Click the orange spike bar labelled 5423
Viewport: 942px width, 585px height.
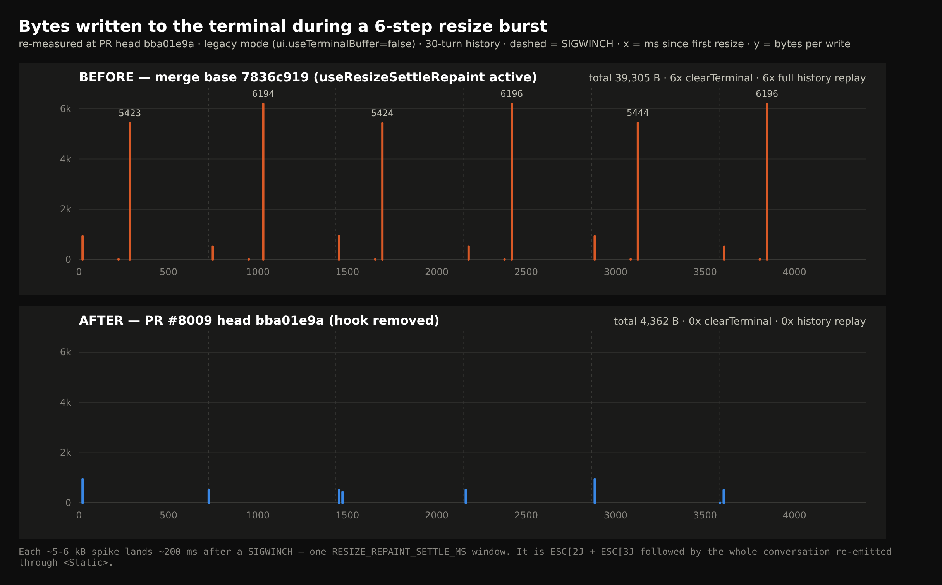[x=130, y=191]
